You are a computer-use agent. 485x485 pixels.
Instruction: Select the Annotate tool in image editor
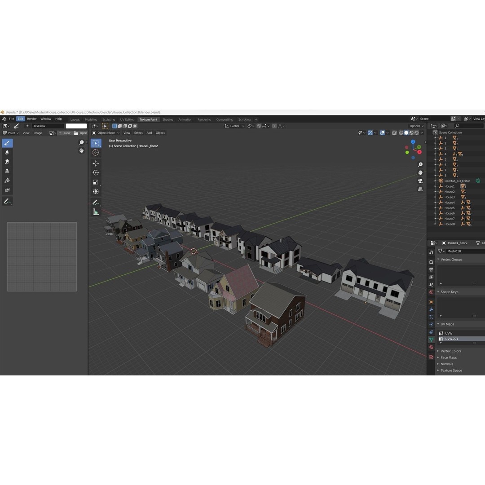pyautogui.click(x=7, y=201)
